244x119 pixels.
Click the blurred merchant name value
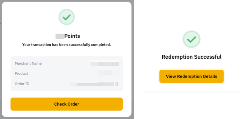click(x=105, y=64)
